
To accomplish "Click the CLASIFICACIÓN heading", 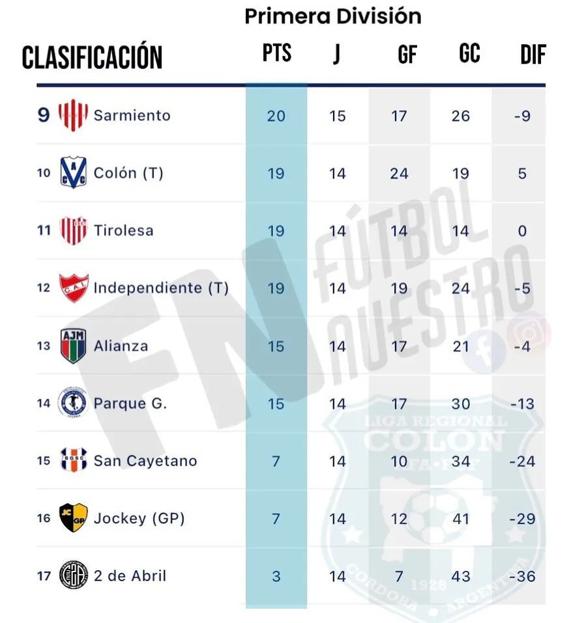I will point(92,57).
